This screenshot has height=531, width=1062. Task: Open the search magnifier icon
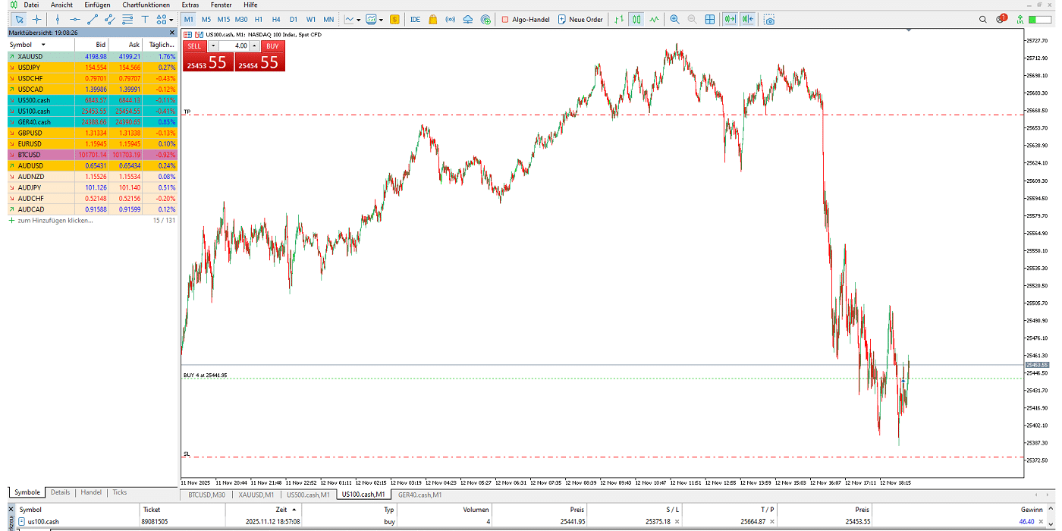coord(983,19)
